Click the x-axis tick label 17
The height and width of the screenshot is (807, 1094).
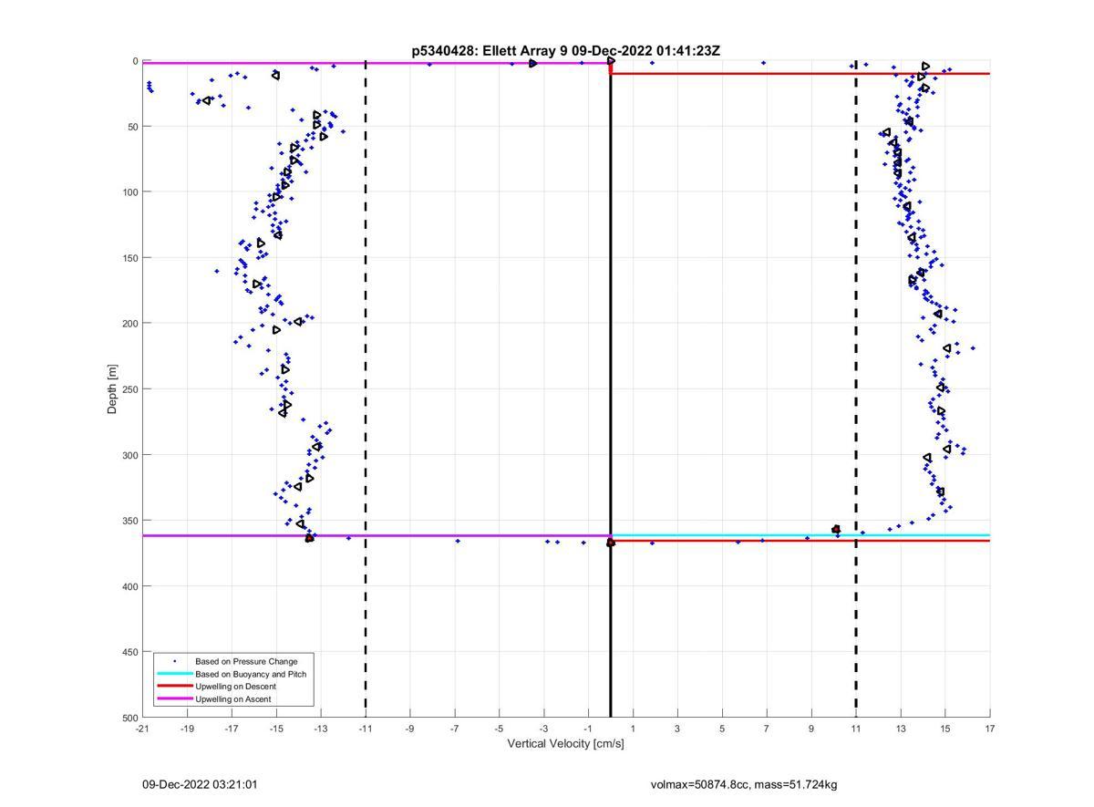990,729
